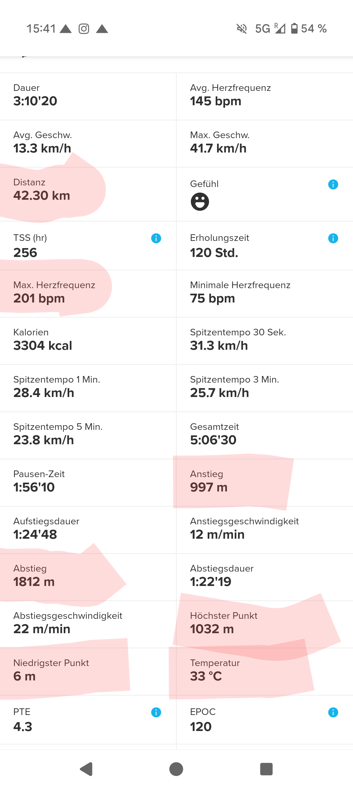This screenshot has height=789, width=353.
Task: Tap the info icon next to Gefühl
Action: tap(333, 184)
